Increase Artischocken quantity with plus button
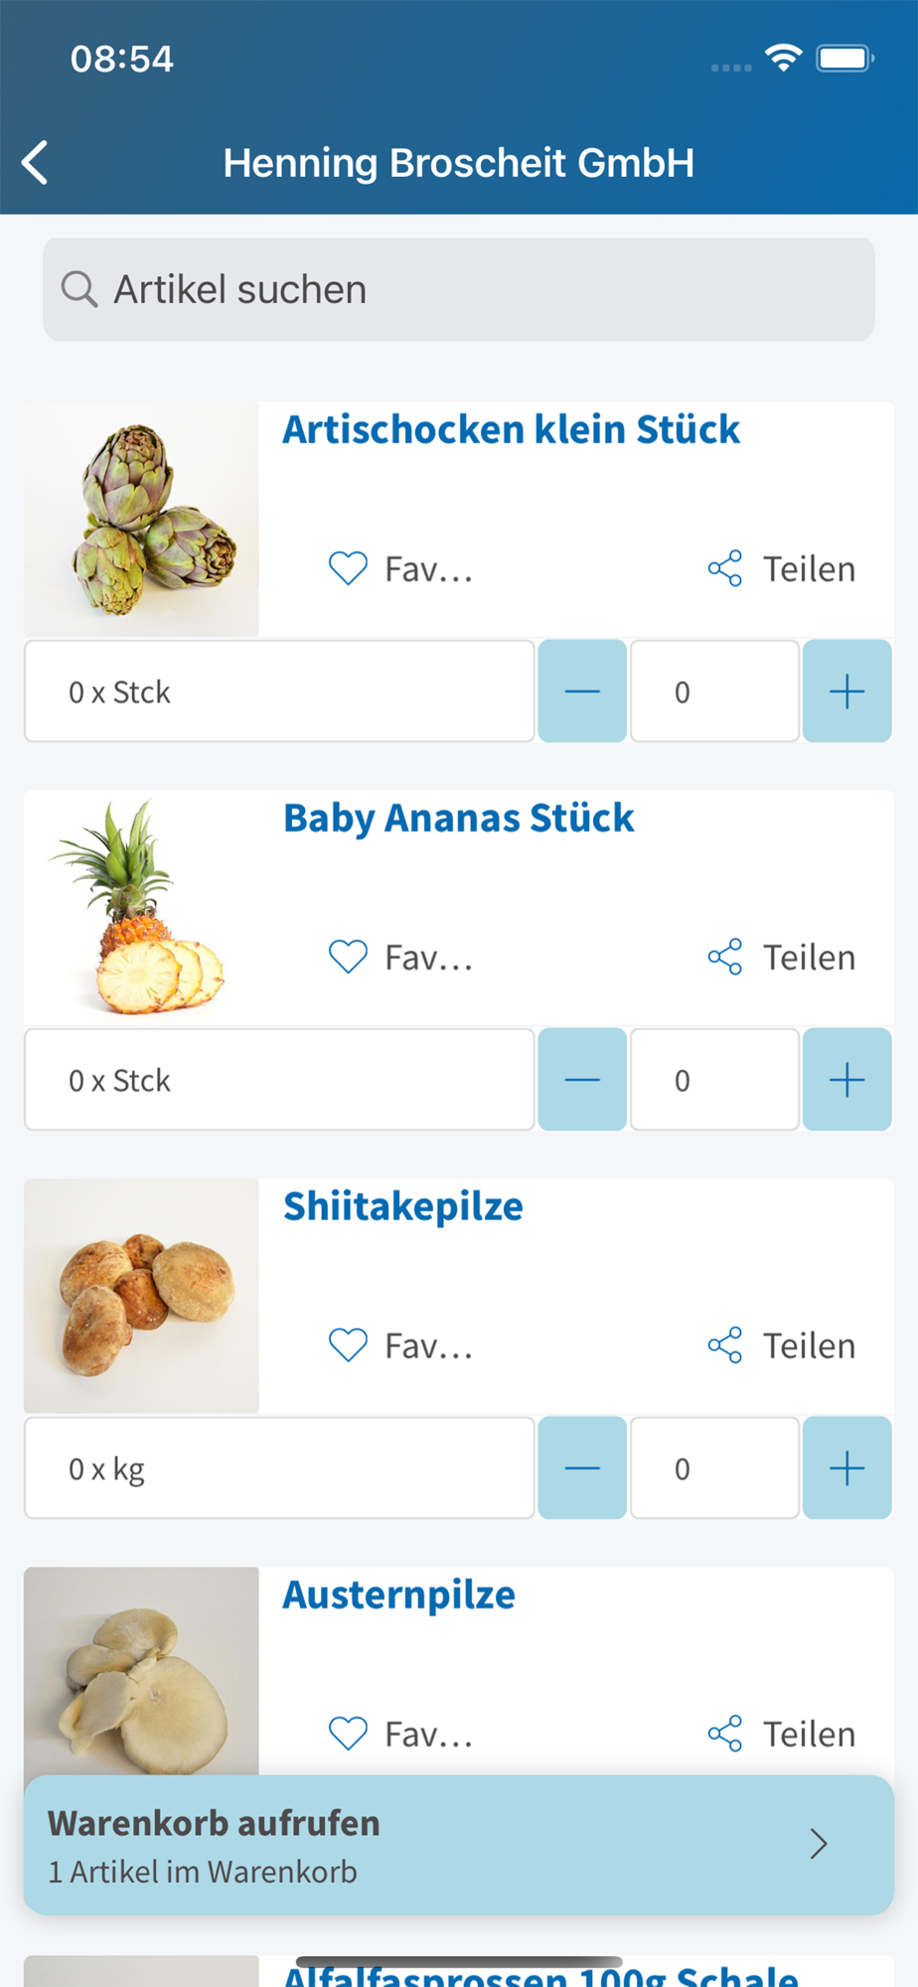Image resolution: width=918 pixels, height=1987 pixels. pos(846,691)
